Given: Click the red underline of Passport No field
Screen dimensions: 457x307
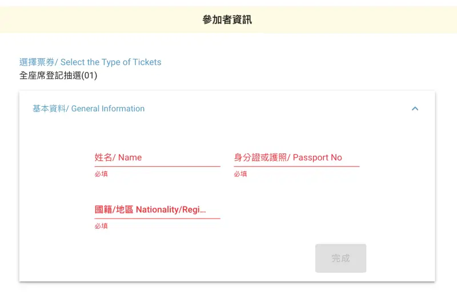Looking at the screenshot, I should pos(296,166).
